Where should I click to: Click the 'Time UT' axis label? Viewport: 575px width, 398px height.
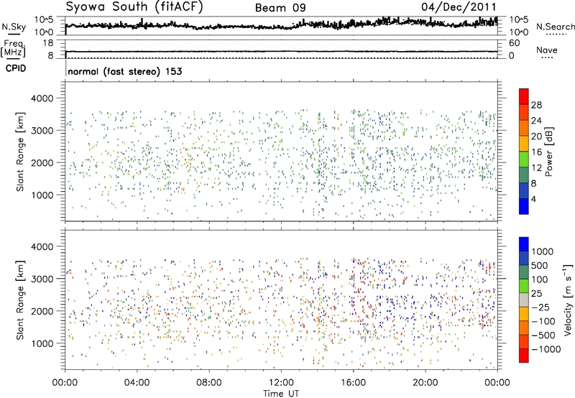[281, 393]
